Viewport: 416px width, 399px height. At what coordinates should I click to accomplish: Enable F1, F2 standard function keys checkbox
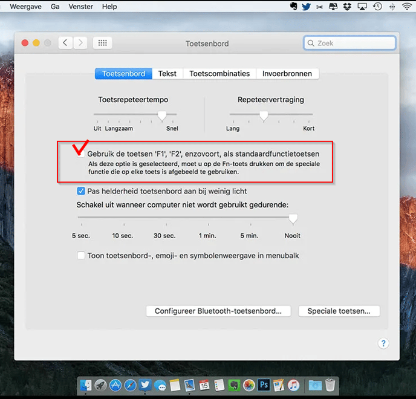coord(81,154)
